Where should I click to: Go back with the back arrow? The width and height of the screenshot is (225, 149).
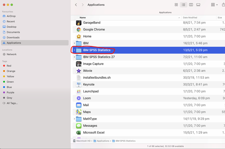click(x=76, y=5)
